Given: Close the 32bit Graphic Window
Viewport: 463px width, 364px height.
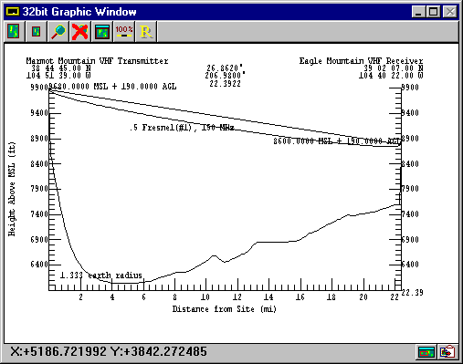Looking at the screenshot, I should [450, 12].
